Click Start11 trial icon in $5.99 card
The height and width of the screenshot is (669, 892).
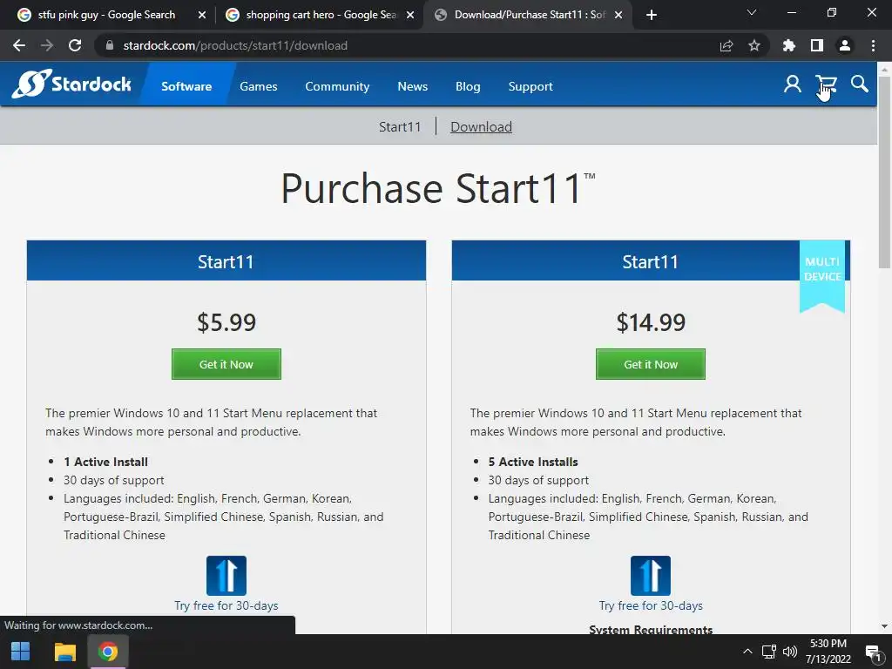click(226, 576)
